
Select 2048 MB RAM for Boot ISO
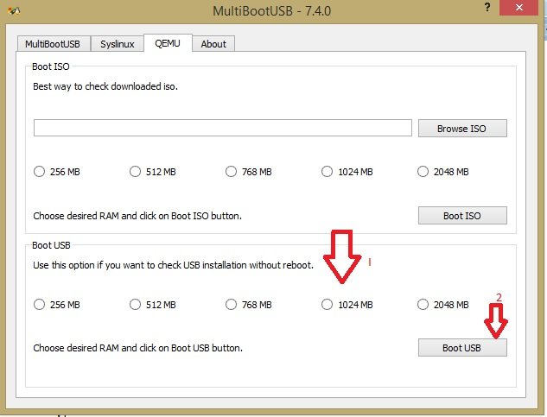443,172
